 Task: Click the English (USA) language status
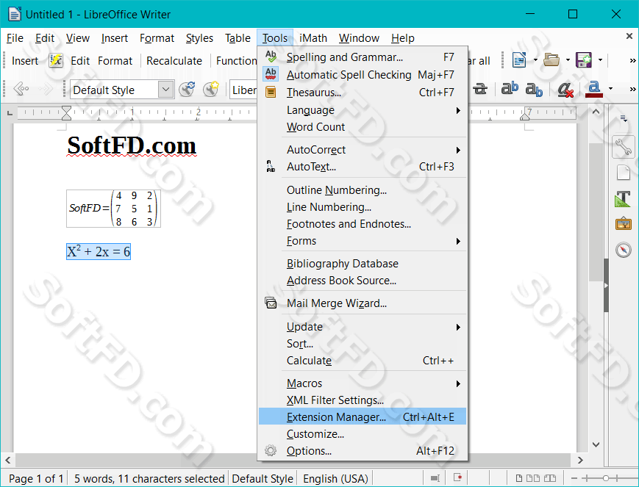335,478
